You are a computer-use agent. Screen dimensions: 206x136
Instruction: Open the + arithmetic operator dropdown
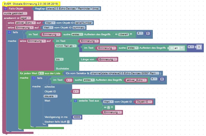point(191,47)
